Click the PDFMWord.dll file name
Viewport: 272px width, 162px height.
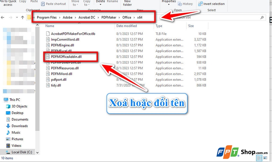pyautogui.click(x=62, y=74)
